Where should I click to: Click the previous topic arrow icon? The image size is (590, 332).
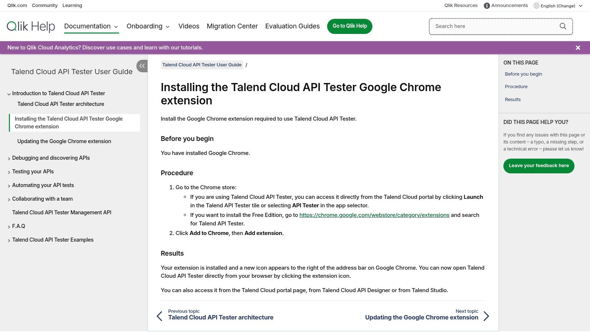[x=159, y=316]
